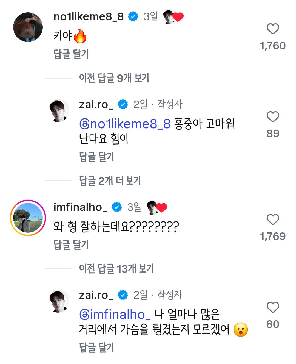The image size is (296, 364).
Task: Tap author-liked heart badge on no1likeme8_8 comment
Action: click(173, 17)
